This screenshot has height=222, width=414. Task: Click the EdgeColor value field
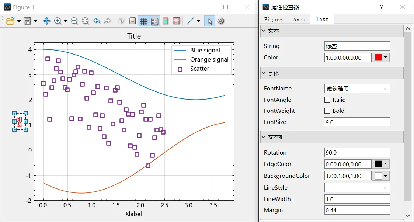point(348,164)
